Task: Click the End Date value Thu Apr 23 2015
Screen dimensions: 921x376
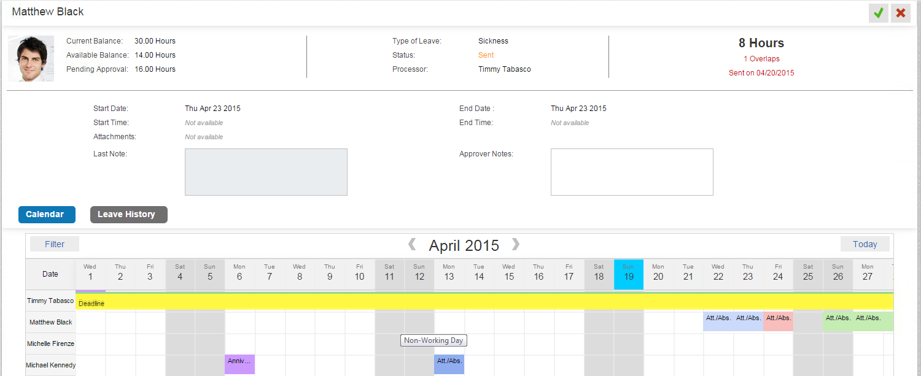Action: pyautogui.click(x=579, y=109)
